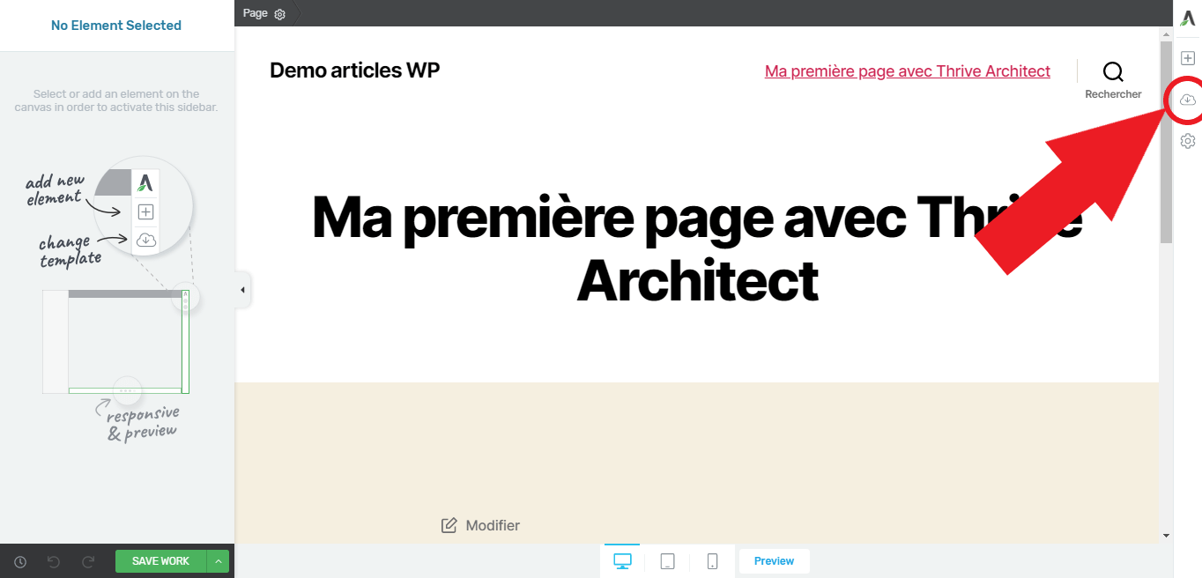The width and height of the screenshot is (1202, 578).
Task: Open change template cloud icon
Action: coord(1188,100)
